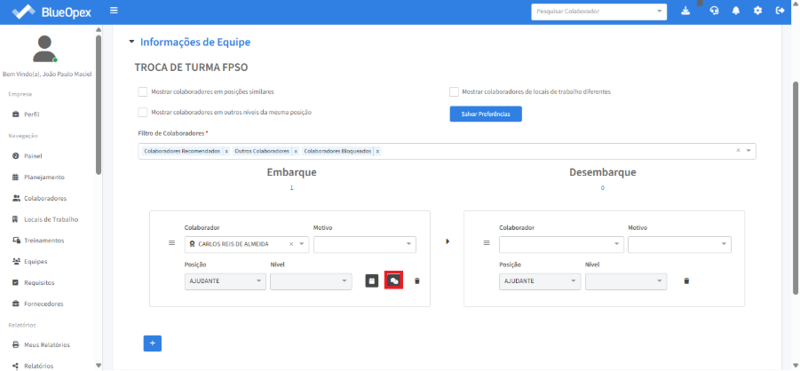Open Fornecedores in the sidebar
Viewport: 800px width, 371px height.
pyautogui.click(x=44, y=304)
